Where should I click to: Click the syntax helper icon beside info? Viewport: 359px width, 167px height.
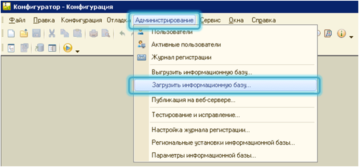tap(329, 34)
